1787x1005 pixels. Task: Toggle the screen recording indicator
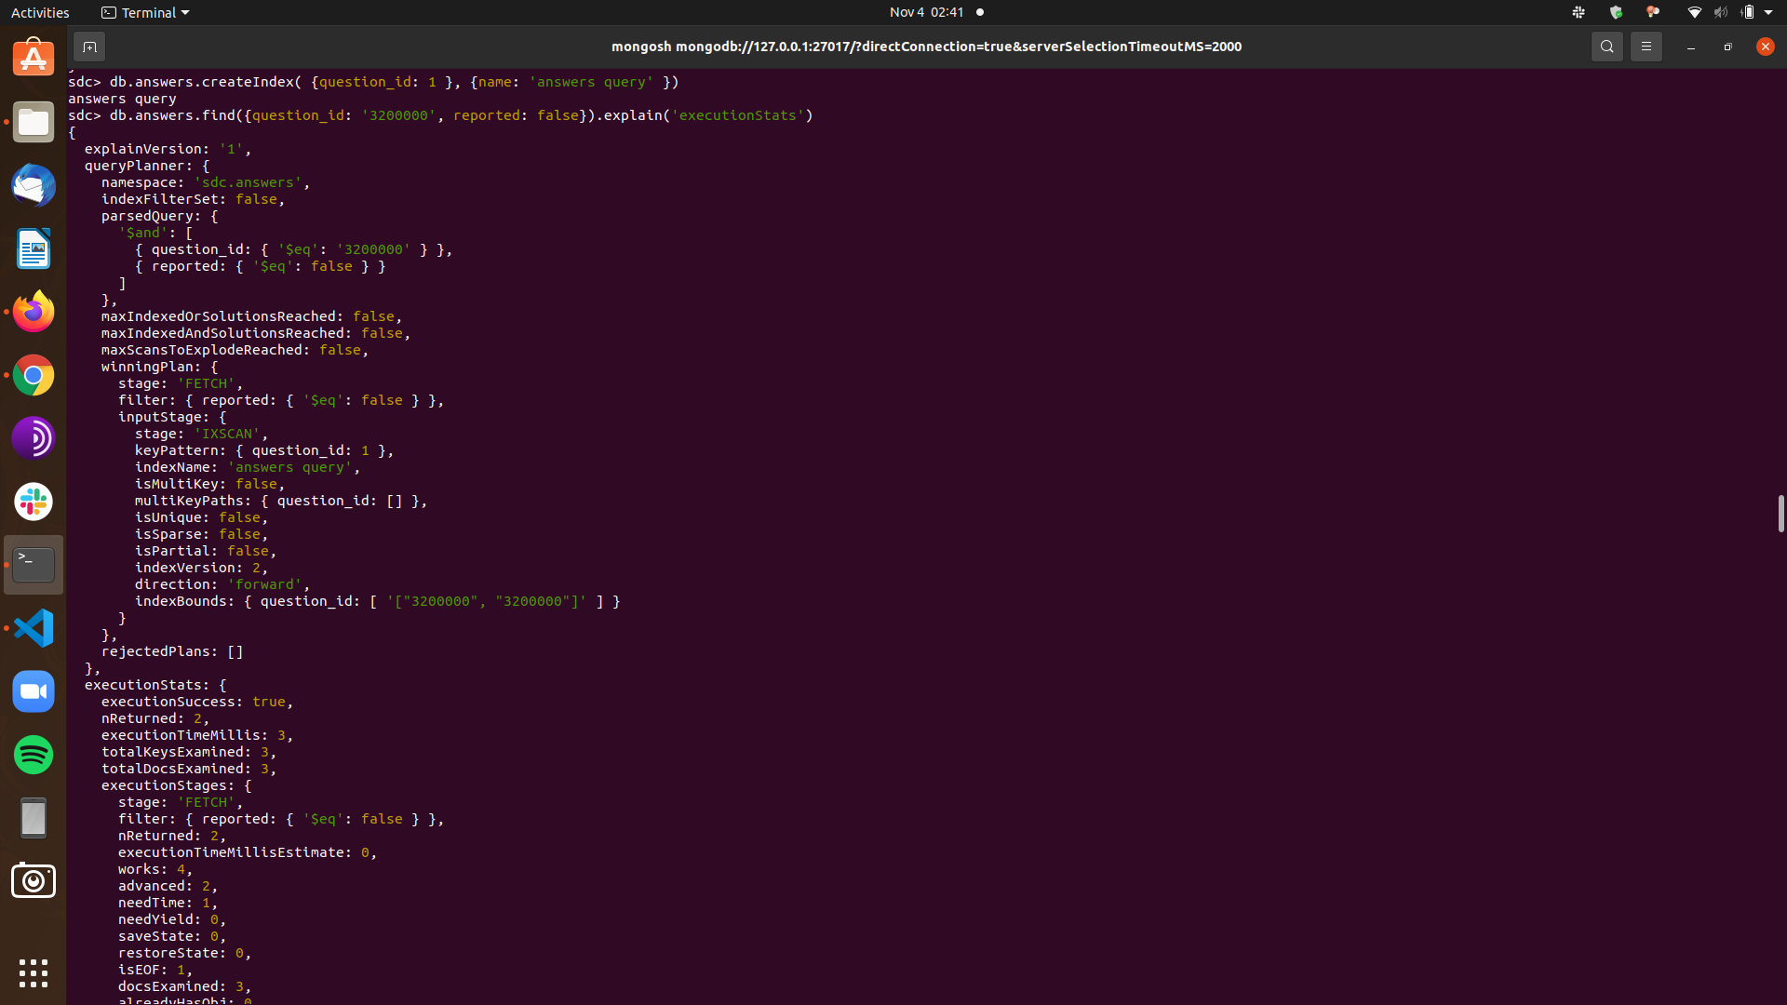(x=981, y=12)
